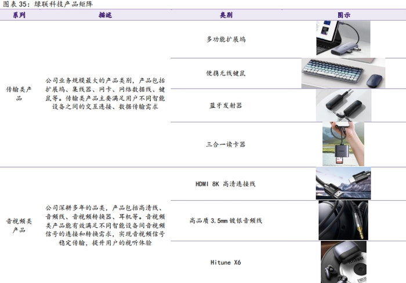Open the Bluetooth transmitter product image

[343, 106]
